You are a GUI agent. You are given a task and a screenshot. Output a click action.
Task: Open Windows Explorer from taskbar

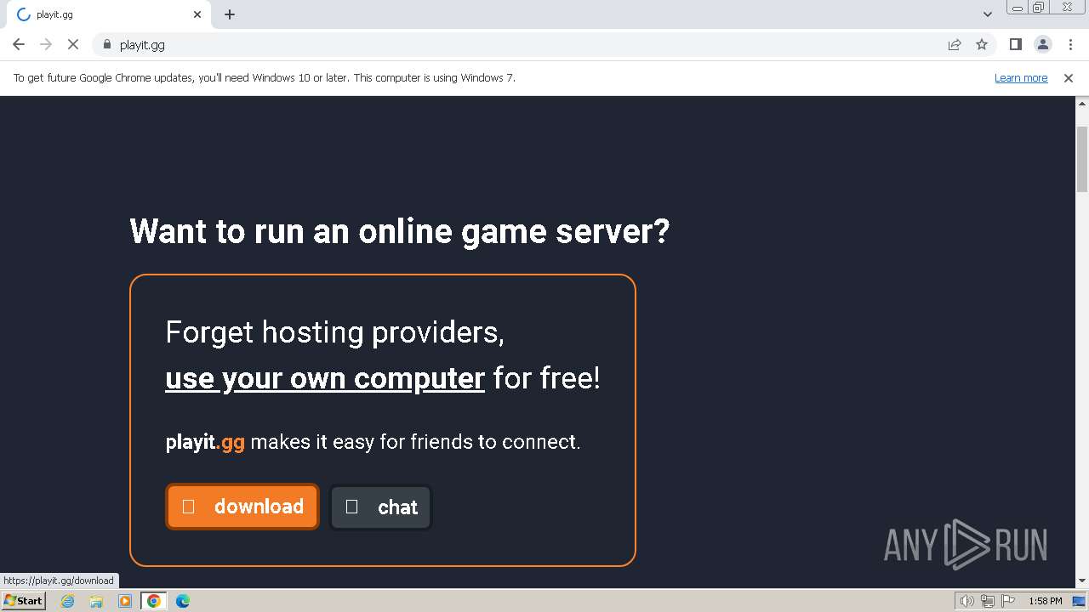96,601
